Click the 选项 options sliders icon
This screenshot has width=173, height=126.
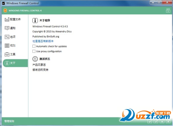[7, 37]
